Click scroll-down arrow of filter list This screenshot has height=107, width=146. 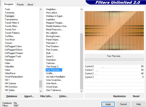81,91
